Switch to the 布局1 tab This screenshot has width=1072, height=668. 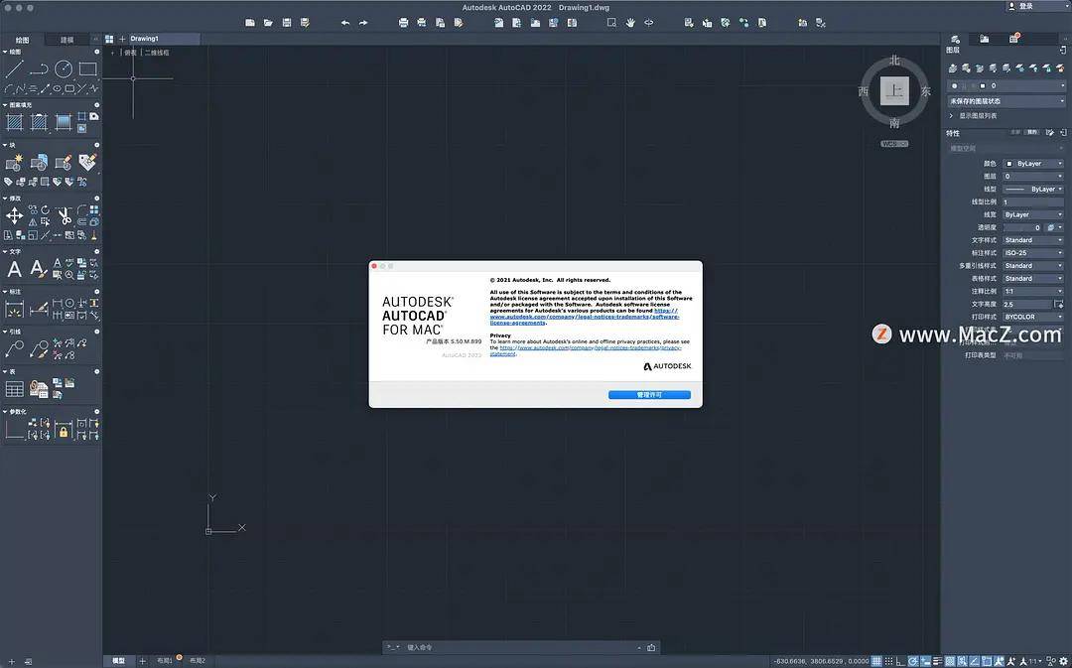[x=165, y=661]
